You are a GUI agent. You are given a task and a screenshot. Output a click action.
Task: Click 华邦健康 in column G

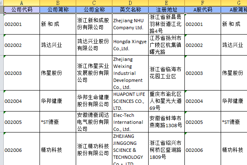point(234,101)
